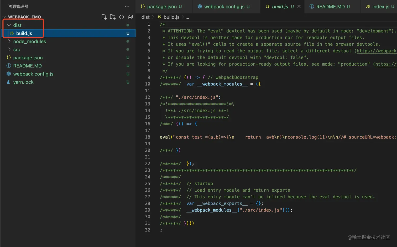Click the semicolon on line 32
397x247 pixels.
click(161, 230)
